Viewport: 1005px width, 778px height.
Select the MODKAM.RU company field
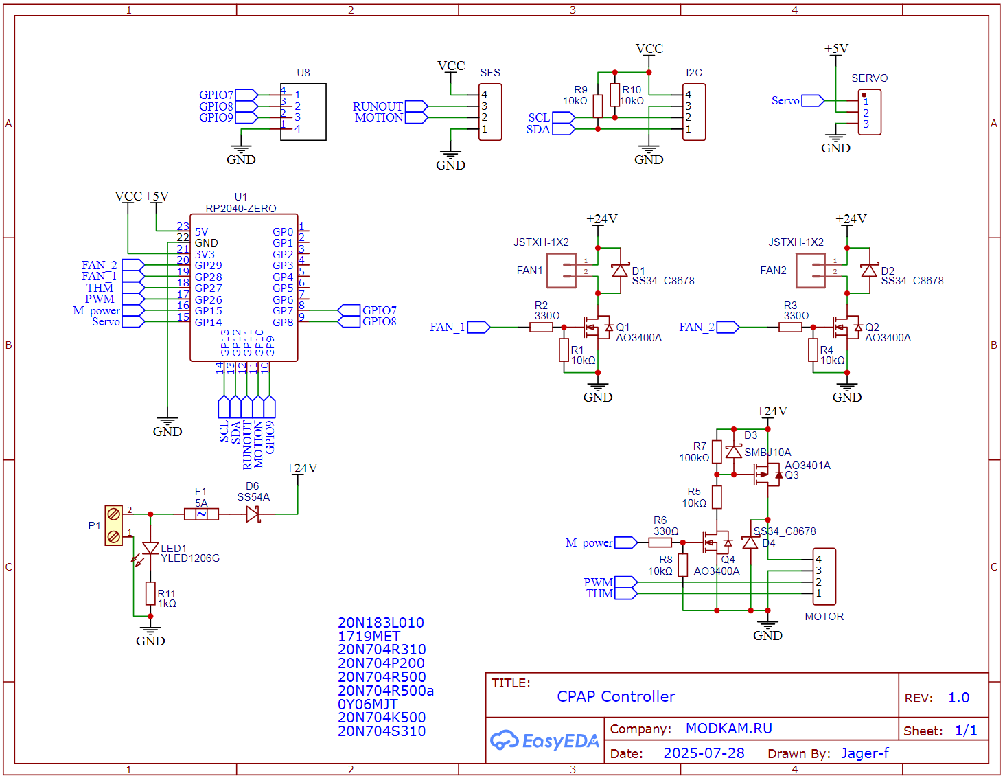(x=728, y=729)
